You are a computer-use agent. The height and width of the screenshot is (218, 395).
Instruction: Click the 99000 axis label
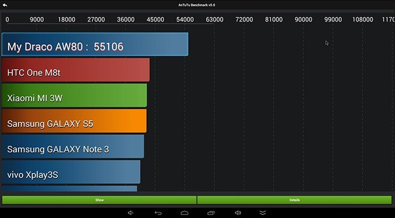[x=333, y=20]
